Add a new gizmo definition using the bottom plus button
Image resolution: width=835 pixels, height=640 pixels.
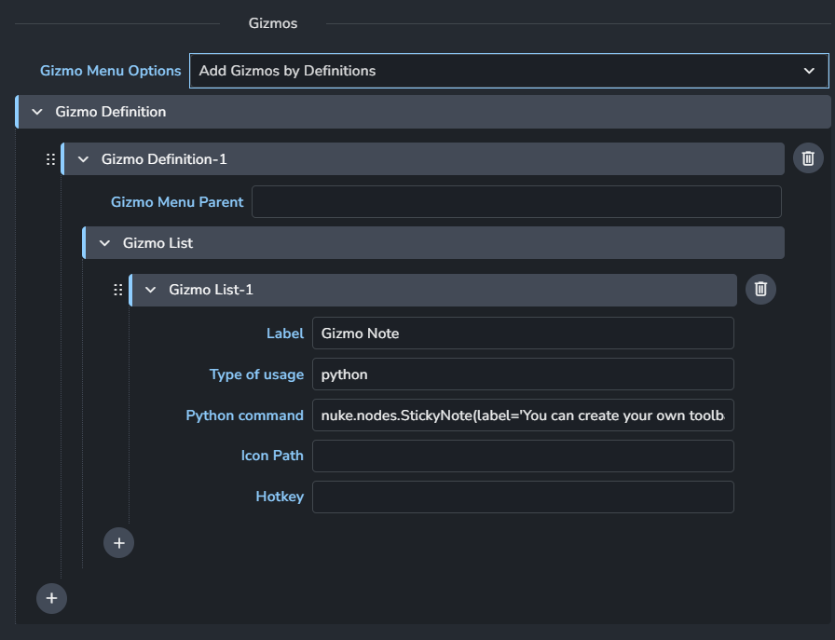51,598
